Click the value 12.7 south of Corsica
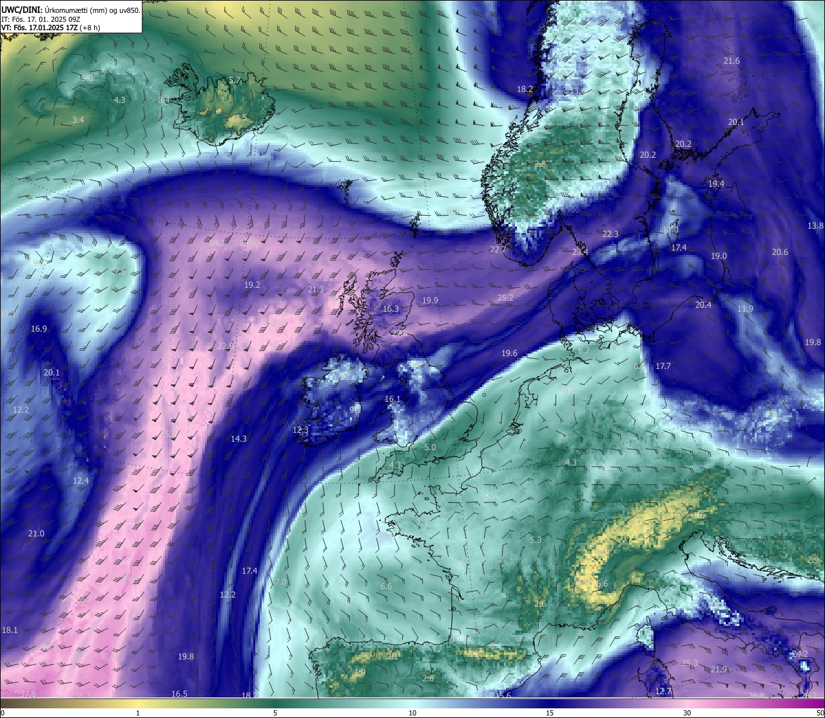Viewport: 825px width, 718px height. point(663,692)
